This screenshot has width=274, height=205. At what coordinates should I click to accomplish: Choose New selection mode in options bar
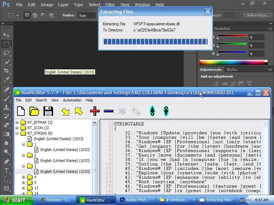tap(27, 15)
